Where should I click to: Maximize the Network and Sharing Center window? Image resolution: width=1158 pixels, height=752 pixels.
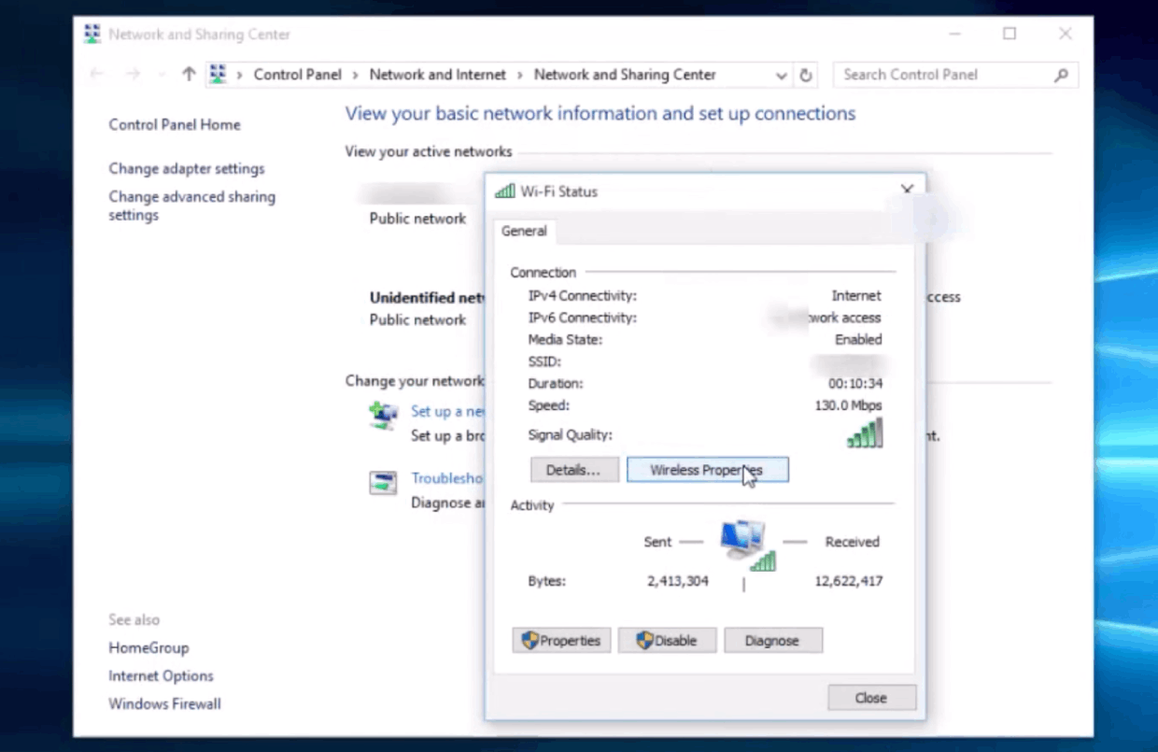pyautogui.click(x=1010, y=34)
